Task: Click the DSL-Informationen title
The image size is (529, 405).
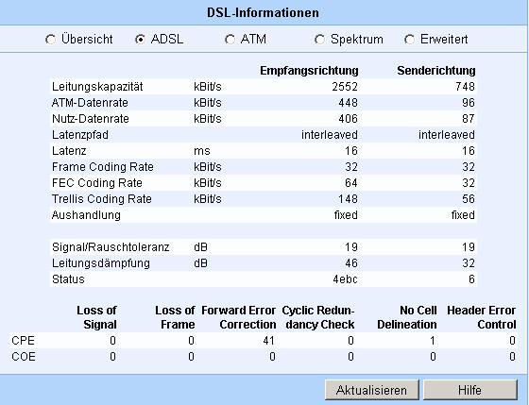Action: tap(263, 13)
